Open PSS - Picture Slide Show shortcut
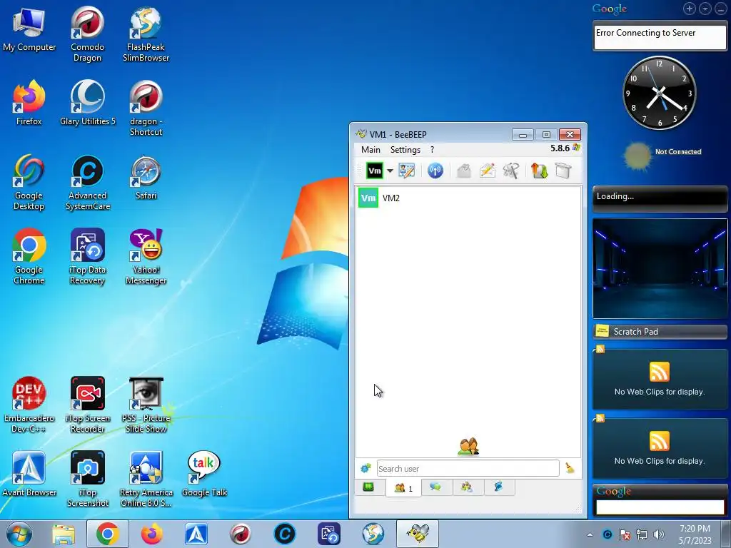Screen dimensions: 731x548 [x=146, y=405]
